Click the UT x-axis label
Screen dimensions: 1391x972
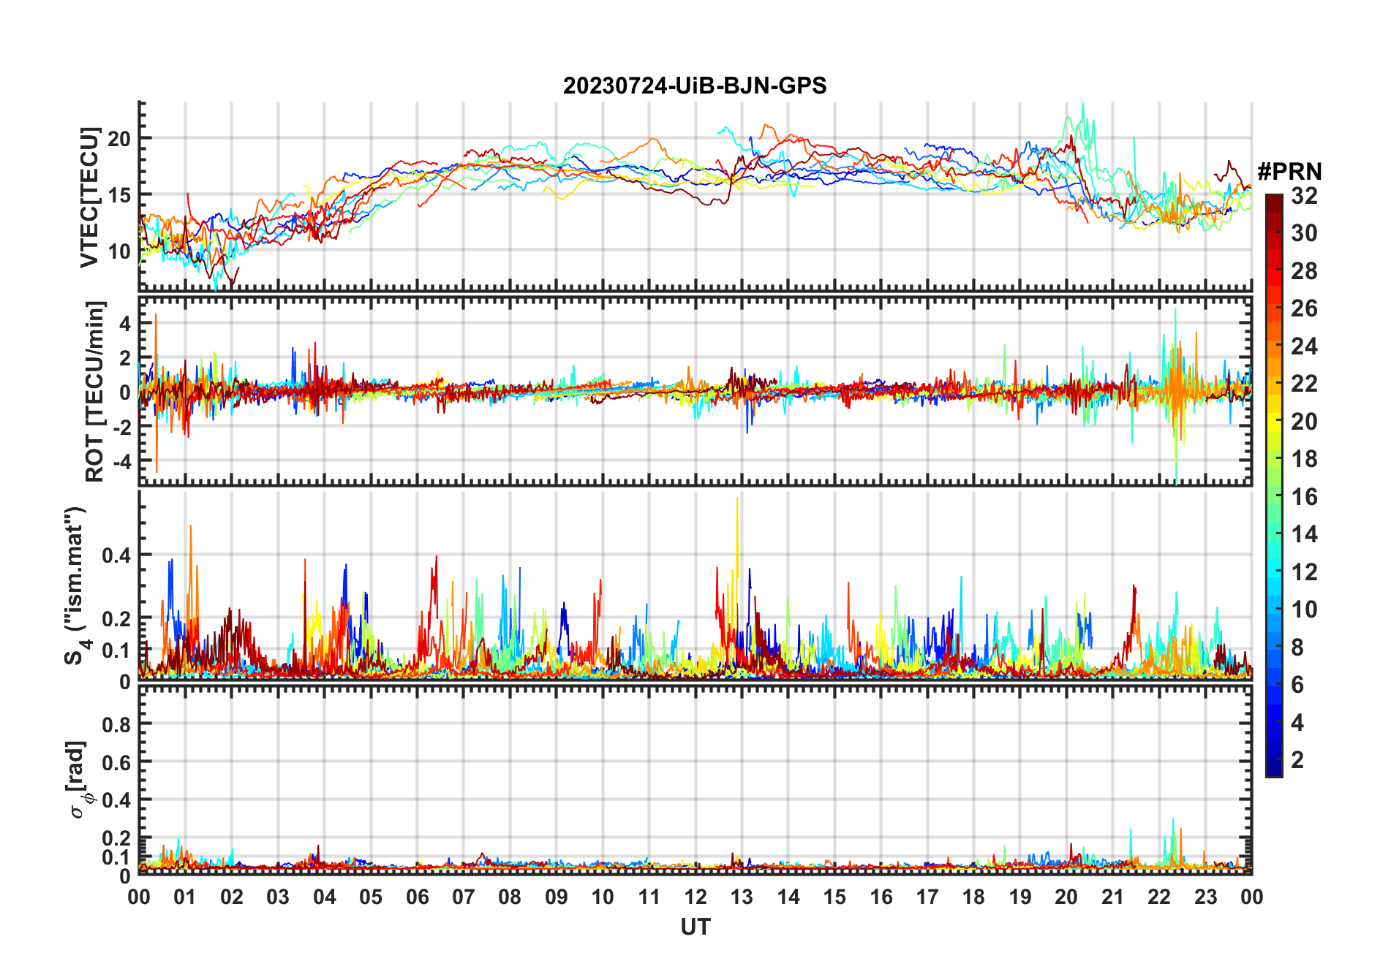695,927
